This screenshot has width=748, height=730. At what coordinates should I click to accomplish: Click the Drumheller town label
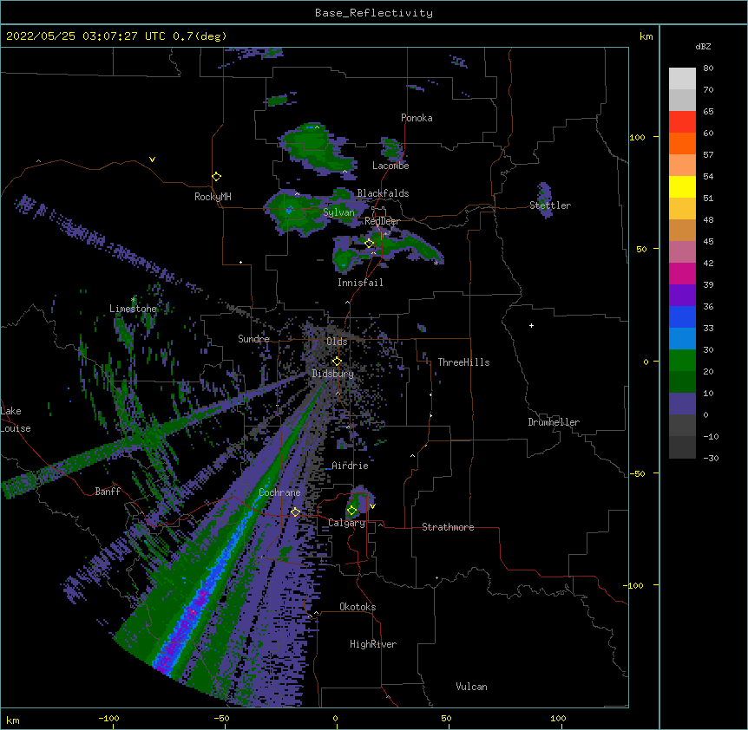[x=554, y=422]
